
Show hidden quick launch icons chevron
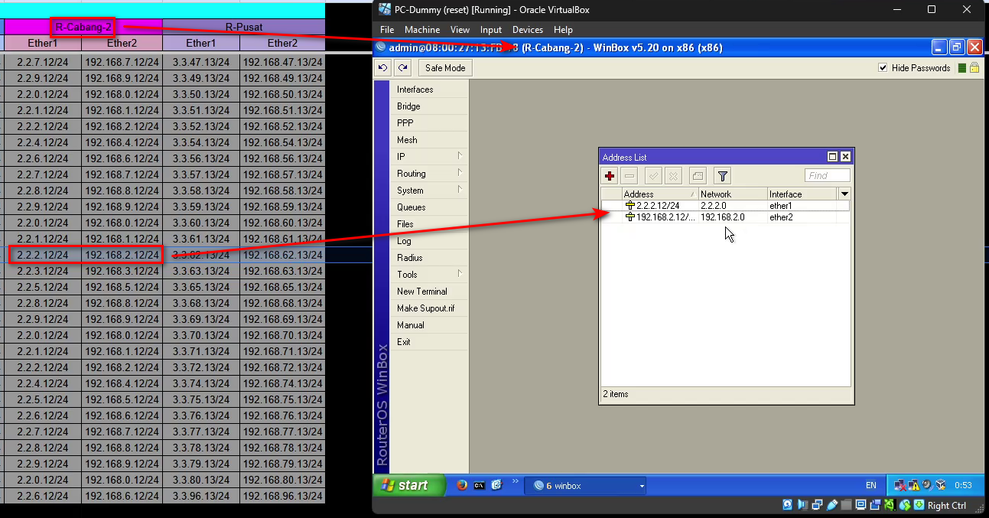(515, 482)
